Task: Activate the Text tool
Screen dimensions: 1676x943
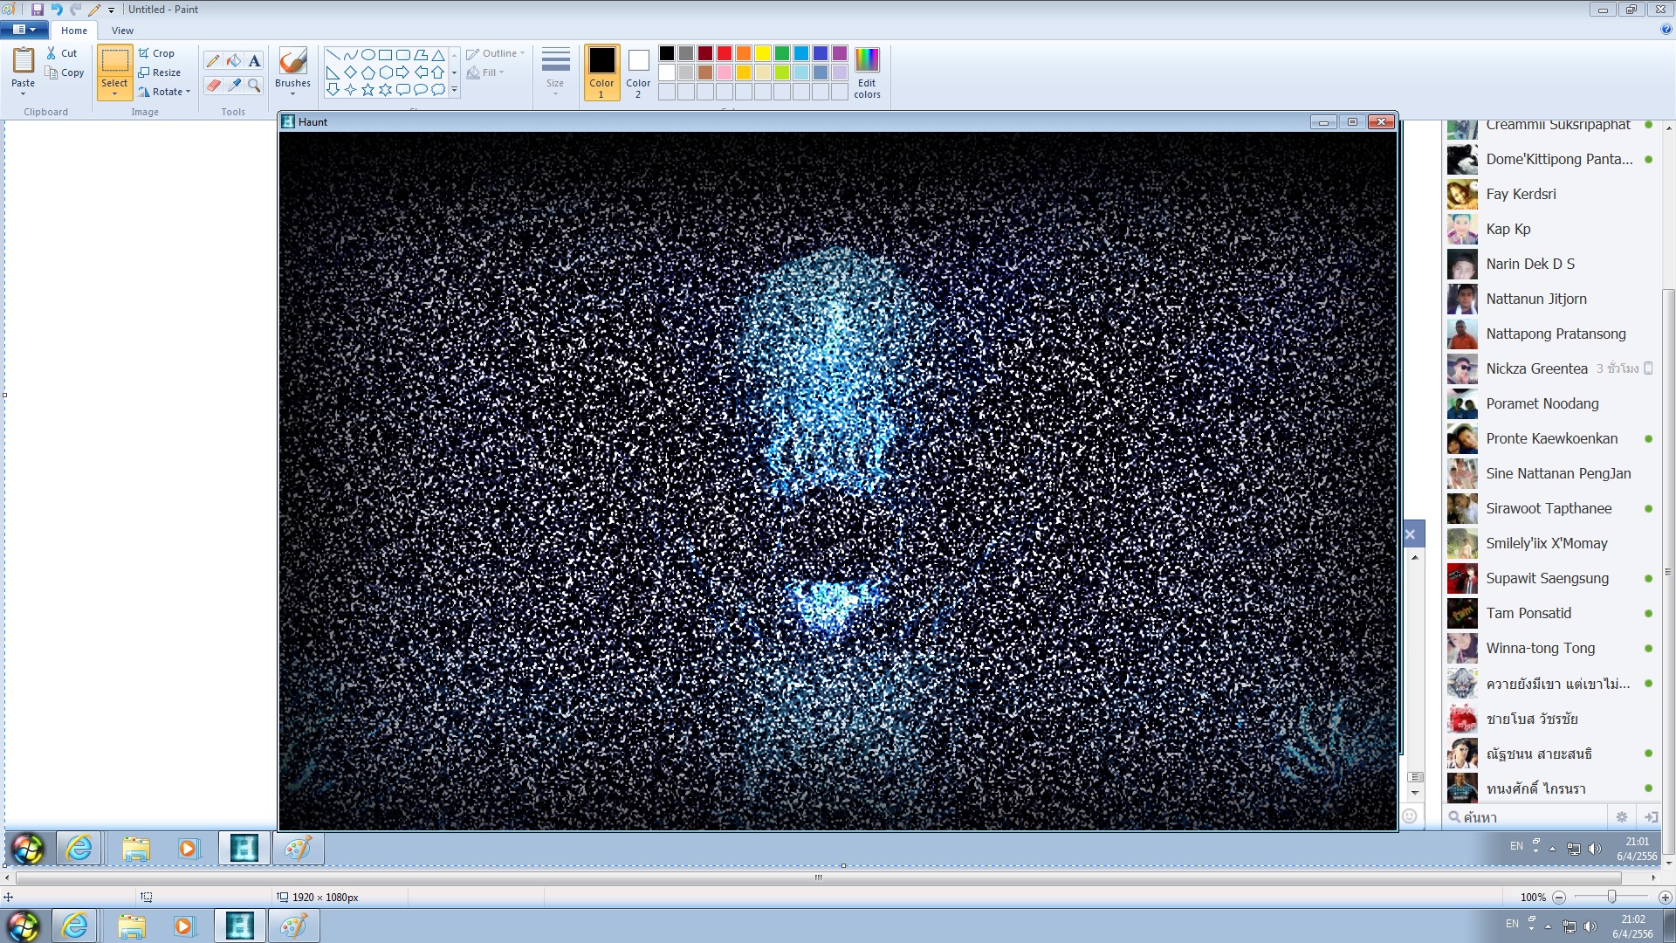Action: (x=254, y=60)
